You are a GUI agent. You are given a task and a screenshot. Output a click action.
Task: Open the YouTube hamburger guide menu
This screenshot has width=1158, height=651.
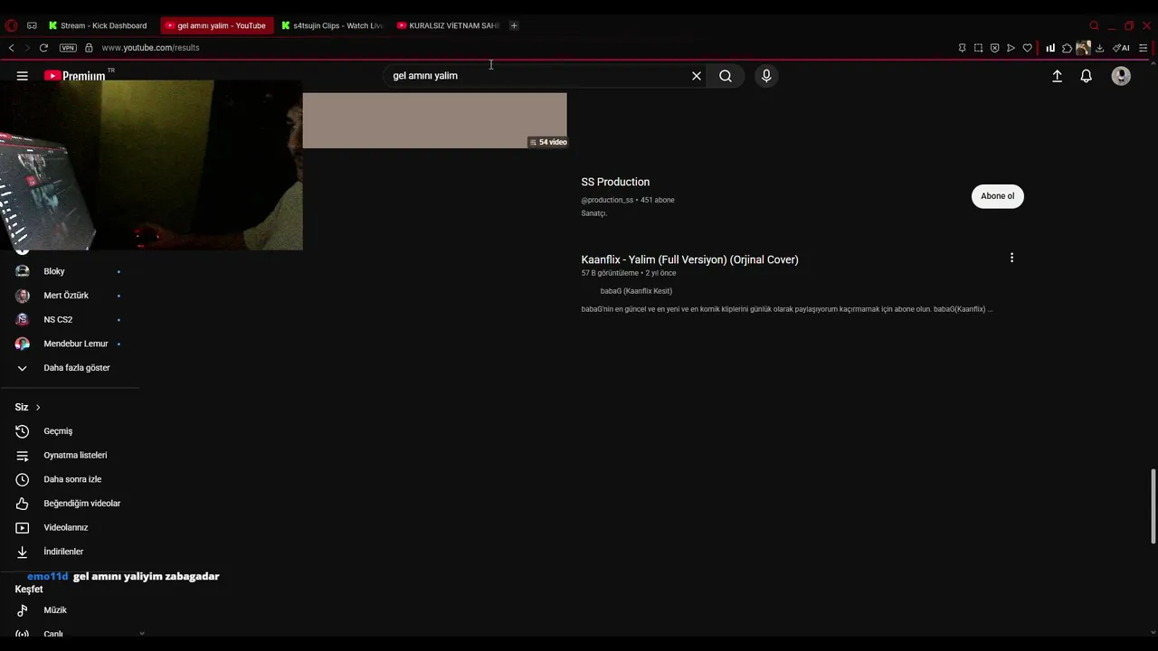[x=23, y=76]
